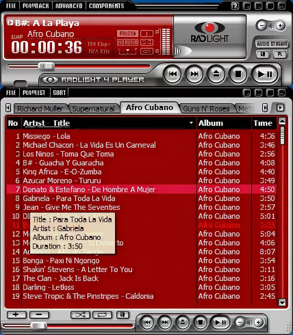Viewport: 293px width, 335px height.
Task: Switch to the Guns N' Roses tab
Action: click(206, 109)
